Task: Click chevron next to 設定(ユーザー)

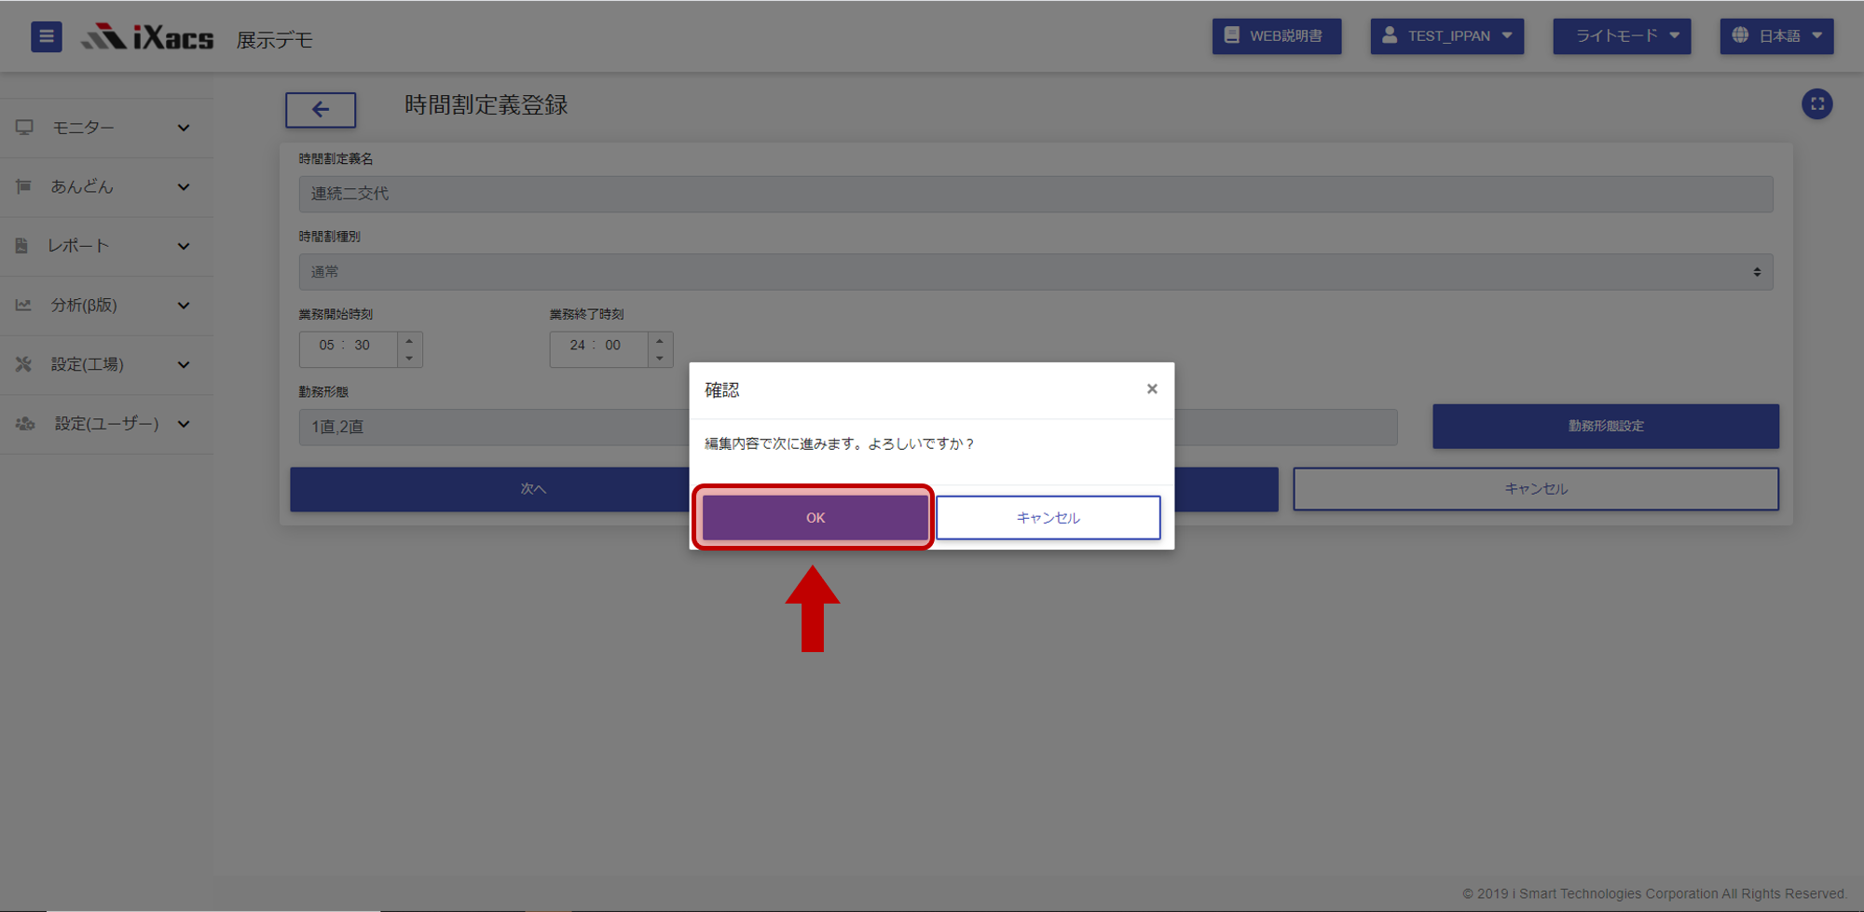Action: click(184, 424)
